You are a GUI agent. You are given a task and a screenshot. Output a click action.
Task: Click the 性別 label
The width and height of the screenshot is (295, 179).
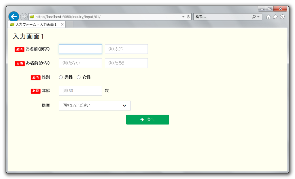click(46, 77)
